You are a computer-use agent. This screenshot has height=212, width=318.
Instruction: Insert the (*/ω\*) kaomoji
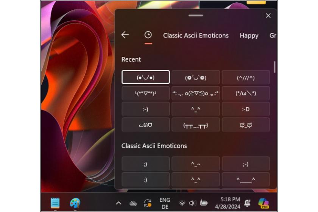tap(246, 94)
